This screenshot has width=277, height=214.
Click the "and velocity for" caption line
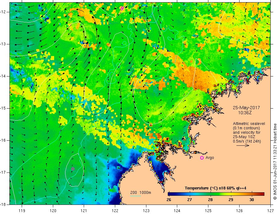pos(246,132)
